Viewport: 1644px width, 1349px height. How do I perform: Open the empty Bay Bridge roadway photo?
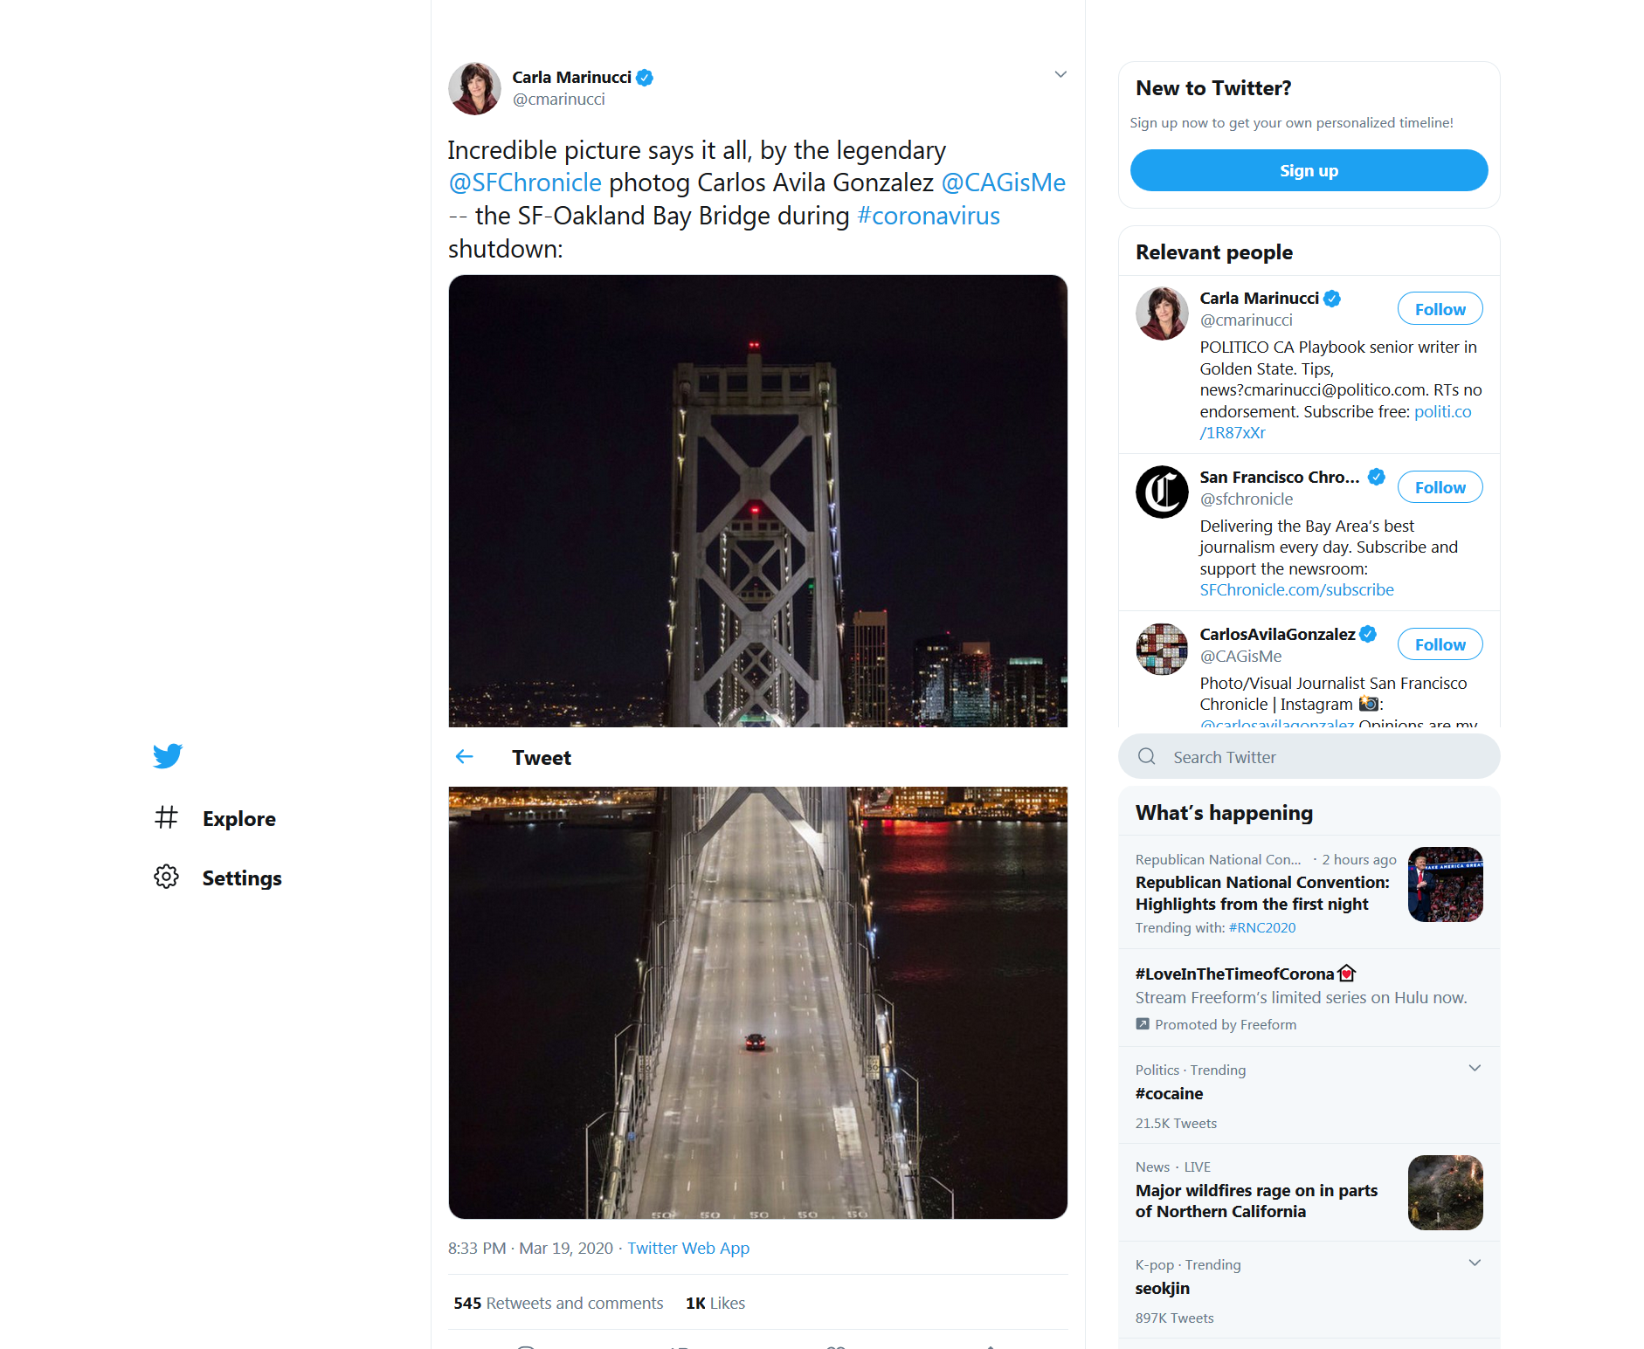757,1002
